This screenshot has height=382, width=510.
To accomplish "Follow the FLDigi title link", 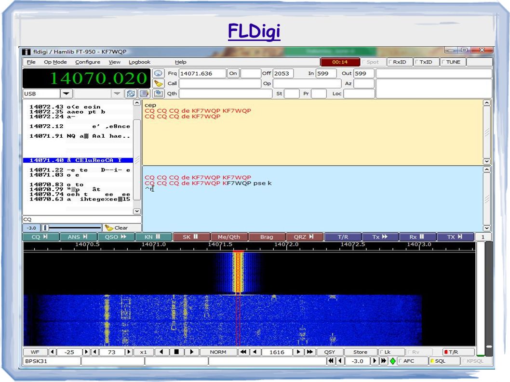I will (x=254, y=31).
